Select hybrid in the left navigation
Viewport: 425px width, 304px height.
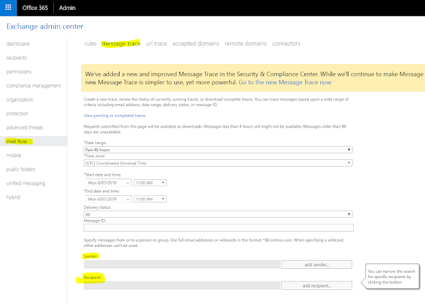coord(13,197)
